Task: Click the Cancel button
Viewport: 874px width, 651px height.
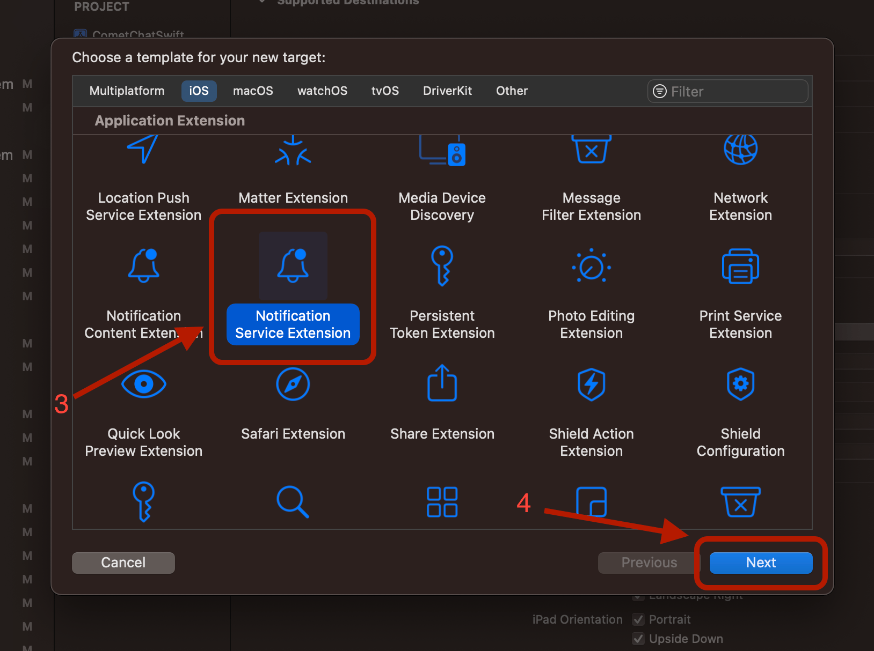Action: click(x=123, y=563)
